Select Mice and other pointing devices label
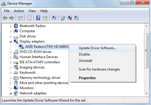The height and width of the screenshot is (105, 151). [44, 83]
